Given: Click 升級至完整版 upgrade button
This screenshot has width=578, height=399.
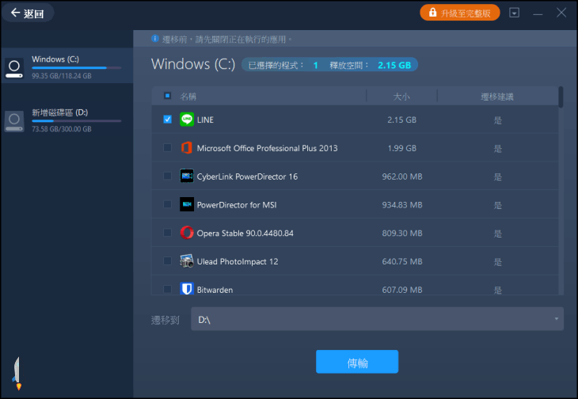Looking at the screenshot, I should point(460,13).
